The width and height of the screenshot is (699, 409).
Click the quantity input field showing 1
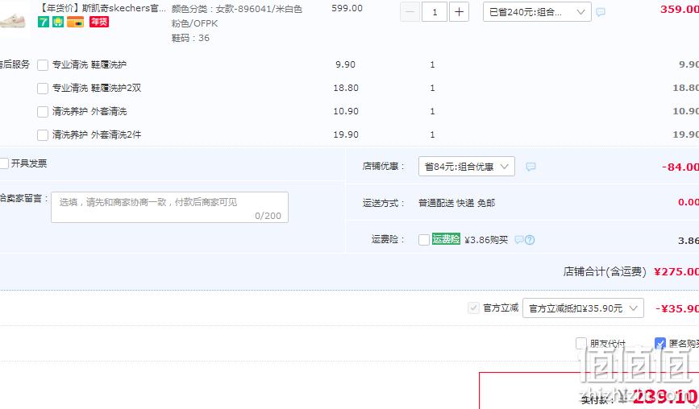[435, 12]
